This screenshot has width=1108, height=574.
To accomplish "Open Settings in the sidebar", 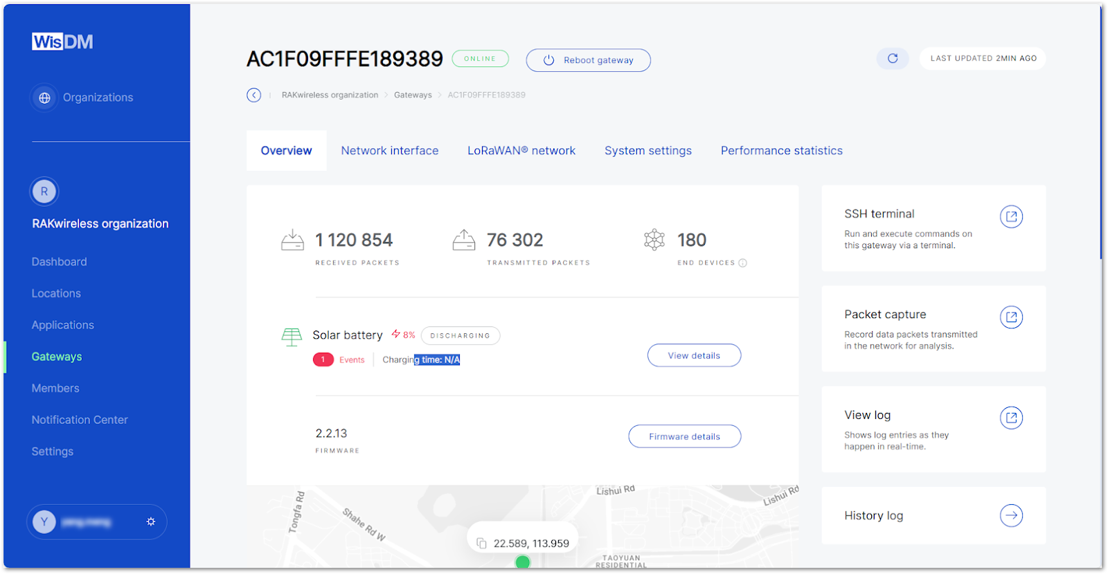I will click(x=53, y=452).
